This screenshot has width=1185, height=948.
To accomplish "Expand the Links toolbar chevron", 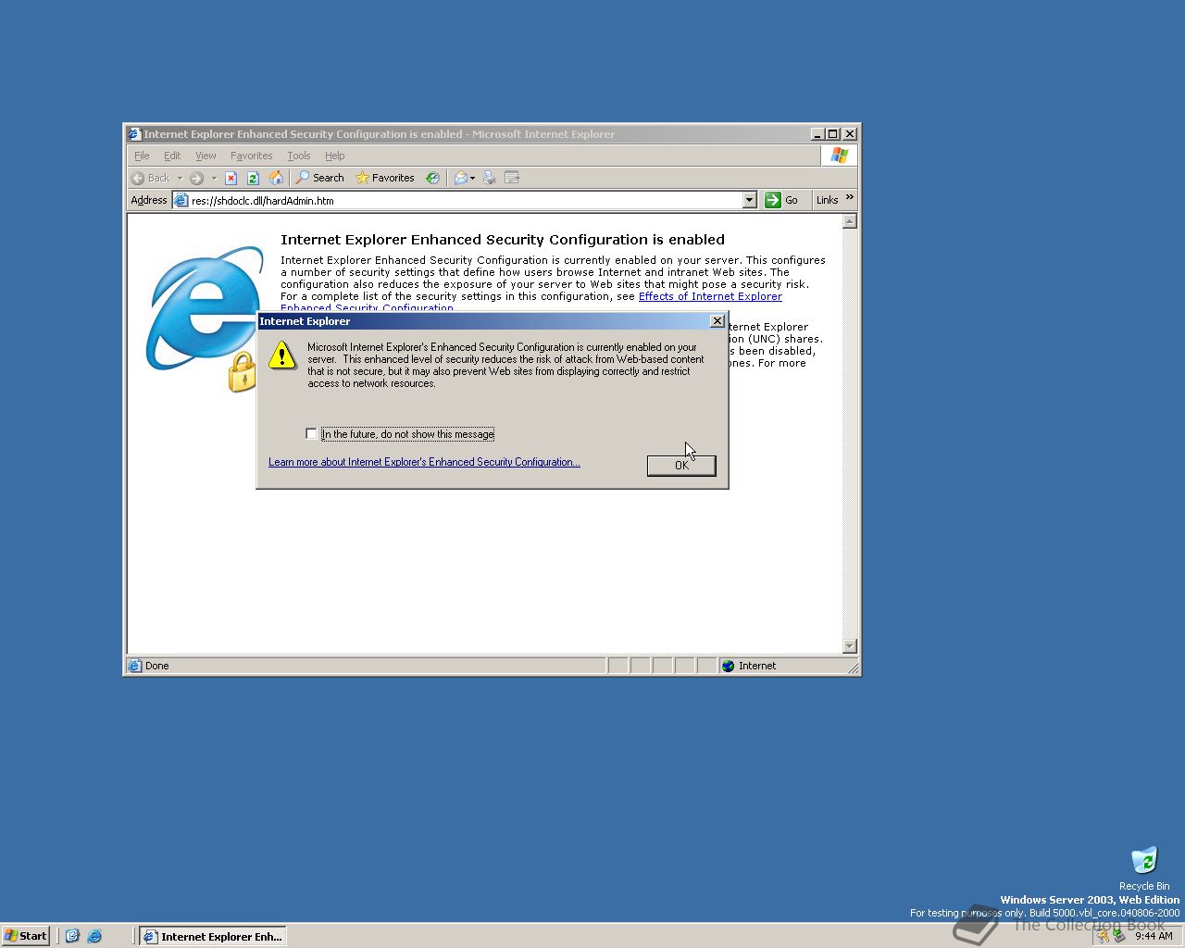I will [x=850, y=197].
